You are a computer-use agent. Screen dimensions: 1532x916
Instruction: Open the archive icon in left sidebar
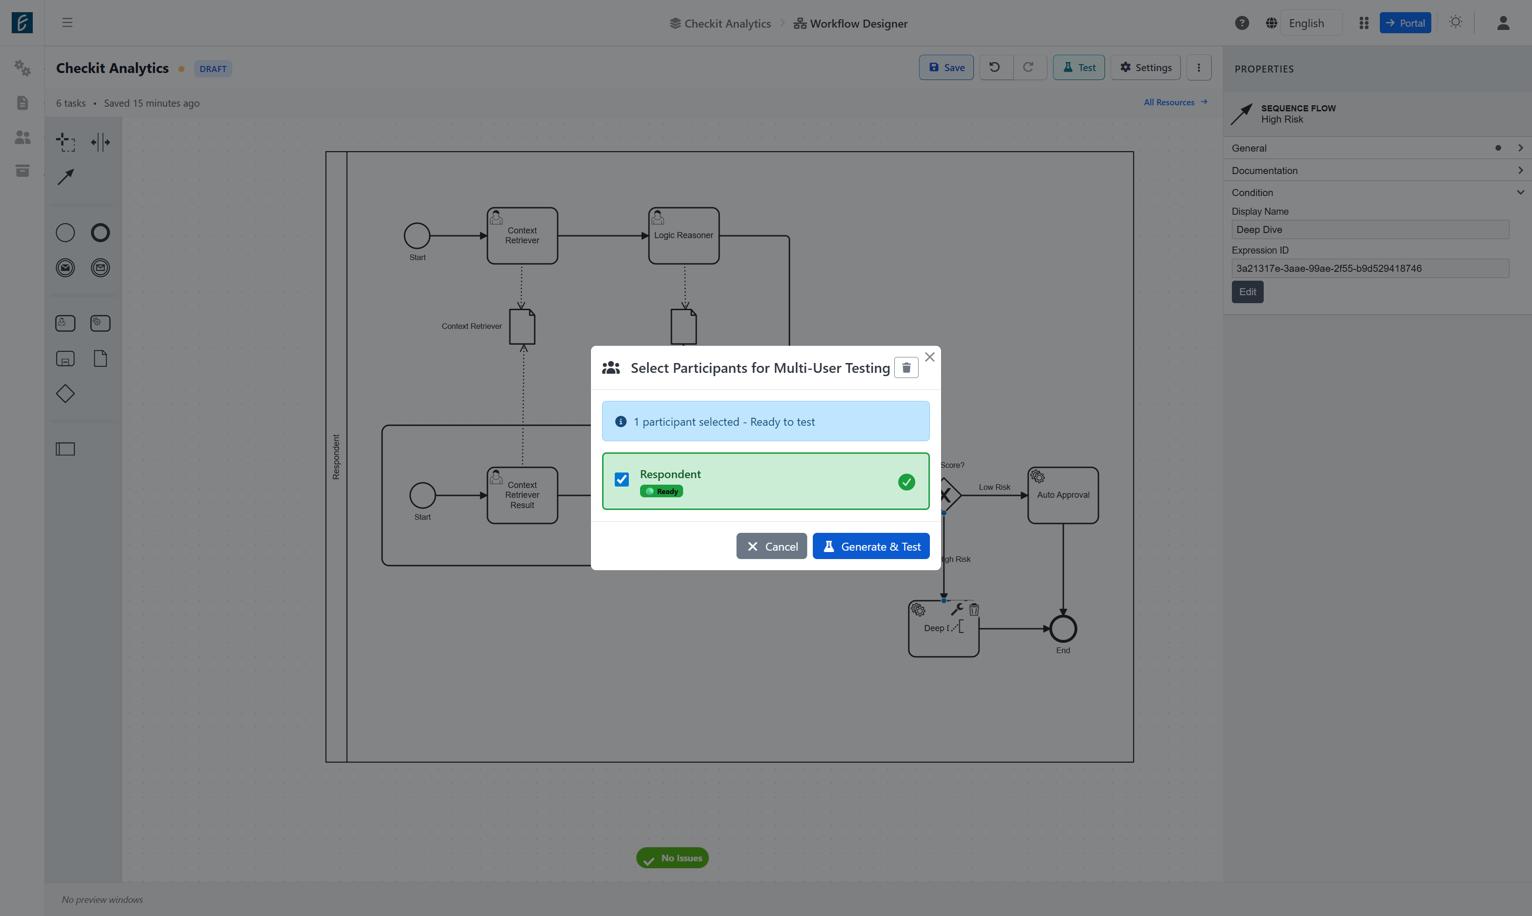coord(22,170)
